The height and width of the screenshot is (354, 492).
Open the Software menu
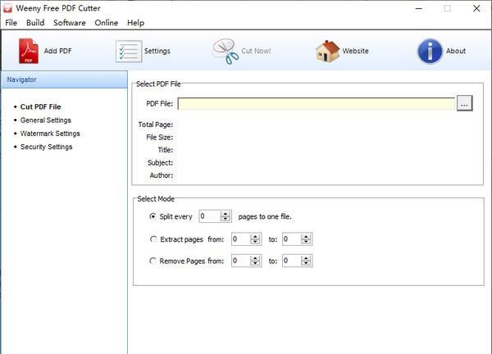[x=70, y=23]
